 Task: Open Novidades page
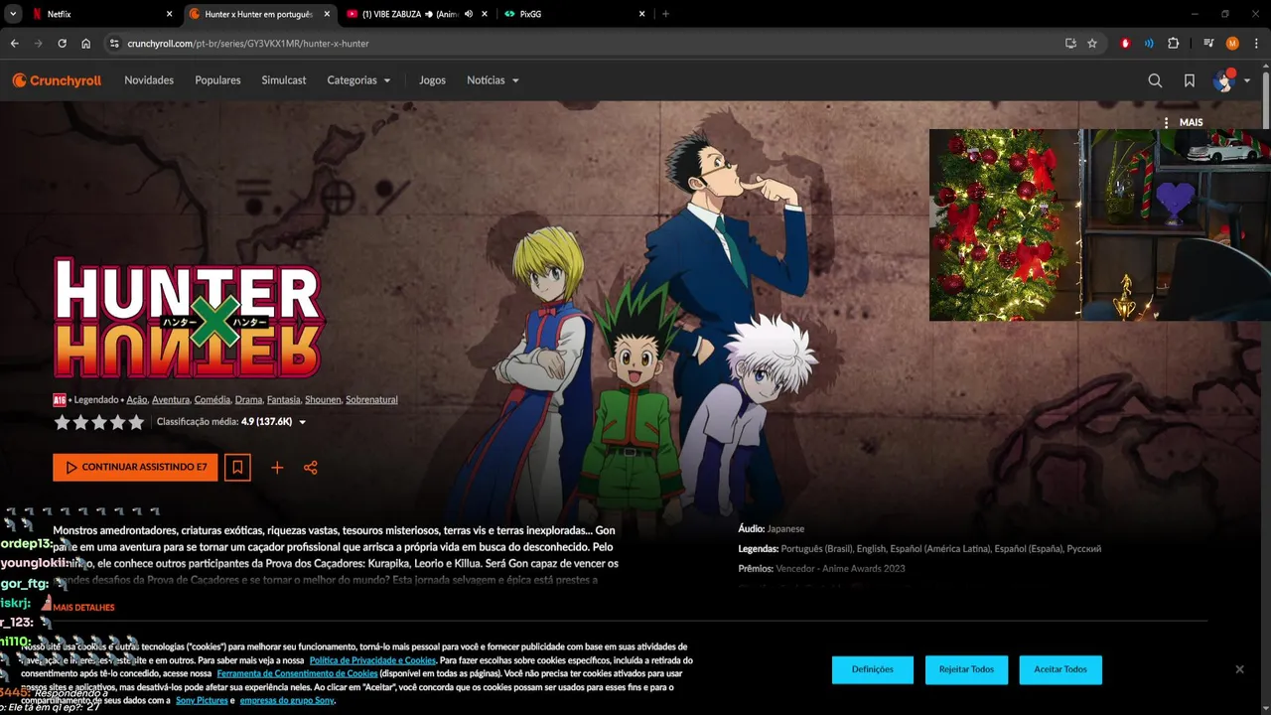149,80
